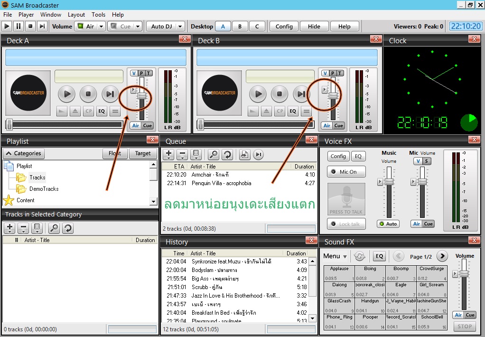Go to next Sound FX page
This screenshot has width=485, height=337.
442,256
